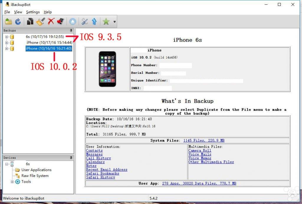The image size is (302, 204).
Task: Click the green star favorites icon
Action: tap(106, 22)
